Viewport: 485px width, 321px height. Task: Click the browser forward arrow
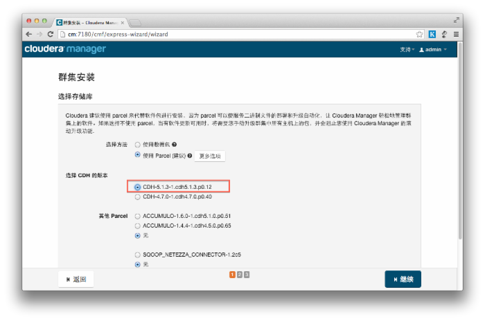tap(39, 34)
